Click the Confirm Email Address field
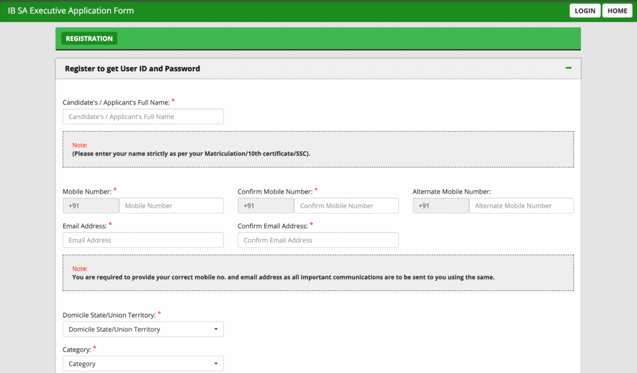Viewport: 637px width, 373px height. pyautogui.click(x=318, y=240)
